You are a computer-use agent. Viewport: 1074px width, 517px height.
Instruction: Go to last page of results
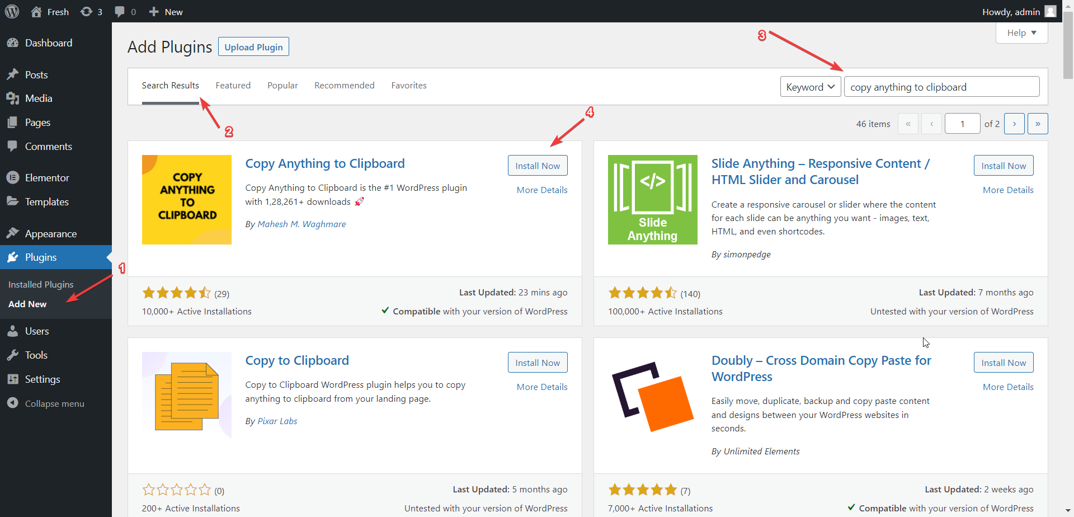point(1038,124)
